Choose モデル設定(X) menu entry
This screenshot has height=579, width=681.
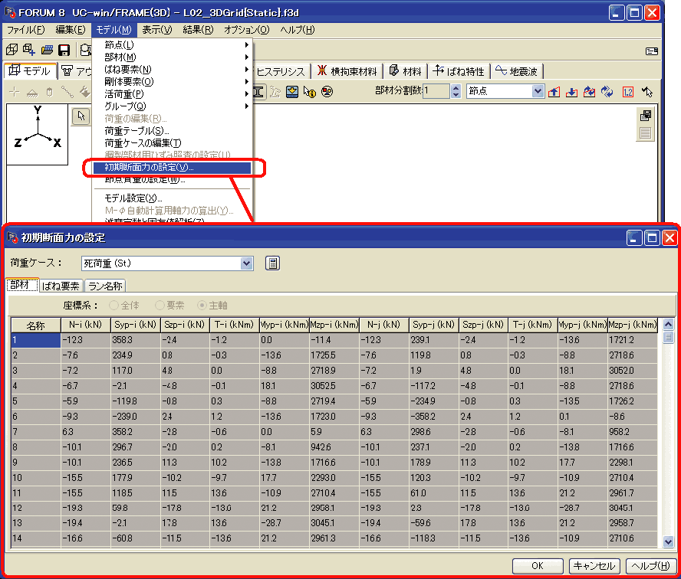pos(172,198)
